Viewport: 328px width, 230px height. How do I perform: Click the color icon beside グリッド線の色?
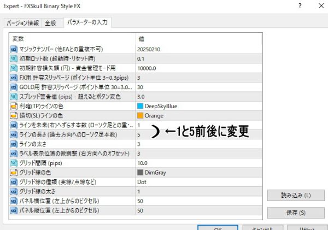click(14, 172)
